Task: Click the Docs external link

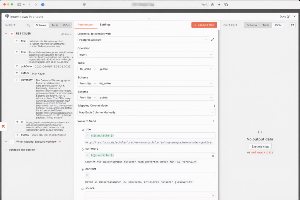Action: (x=284, y=17)
